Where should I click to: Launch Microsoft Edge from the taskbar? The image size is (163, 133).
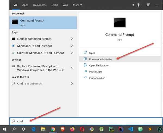point(33,129)
